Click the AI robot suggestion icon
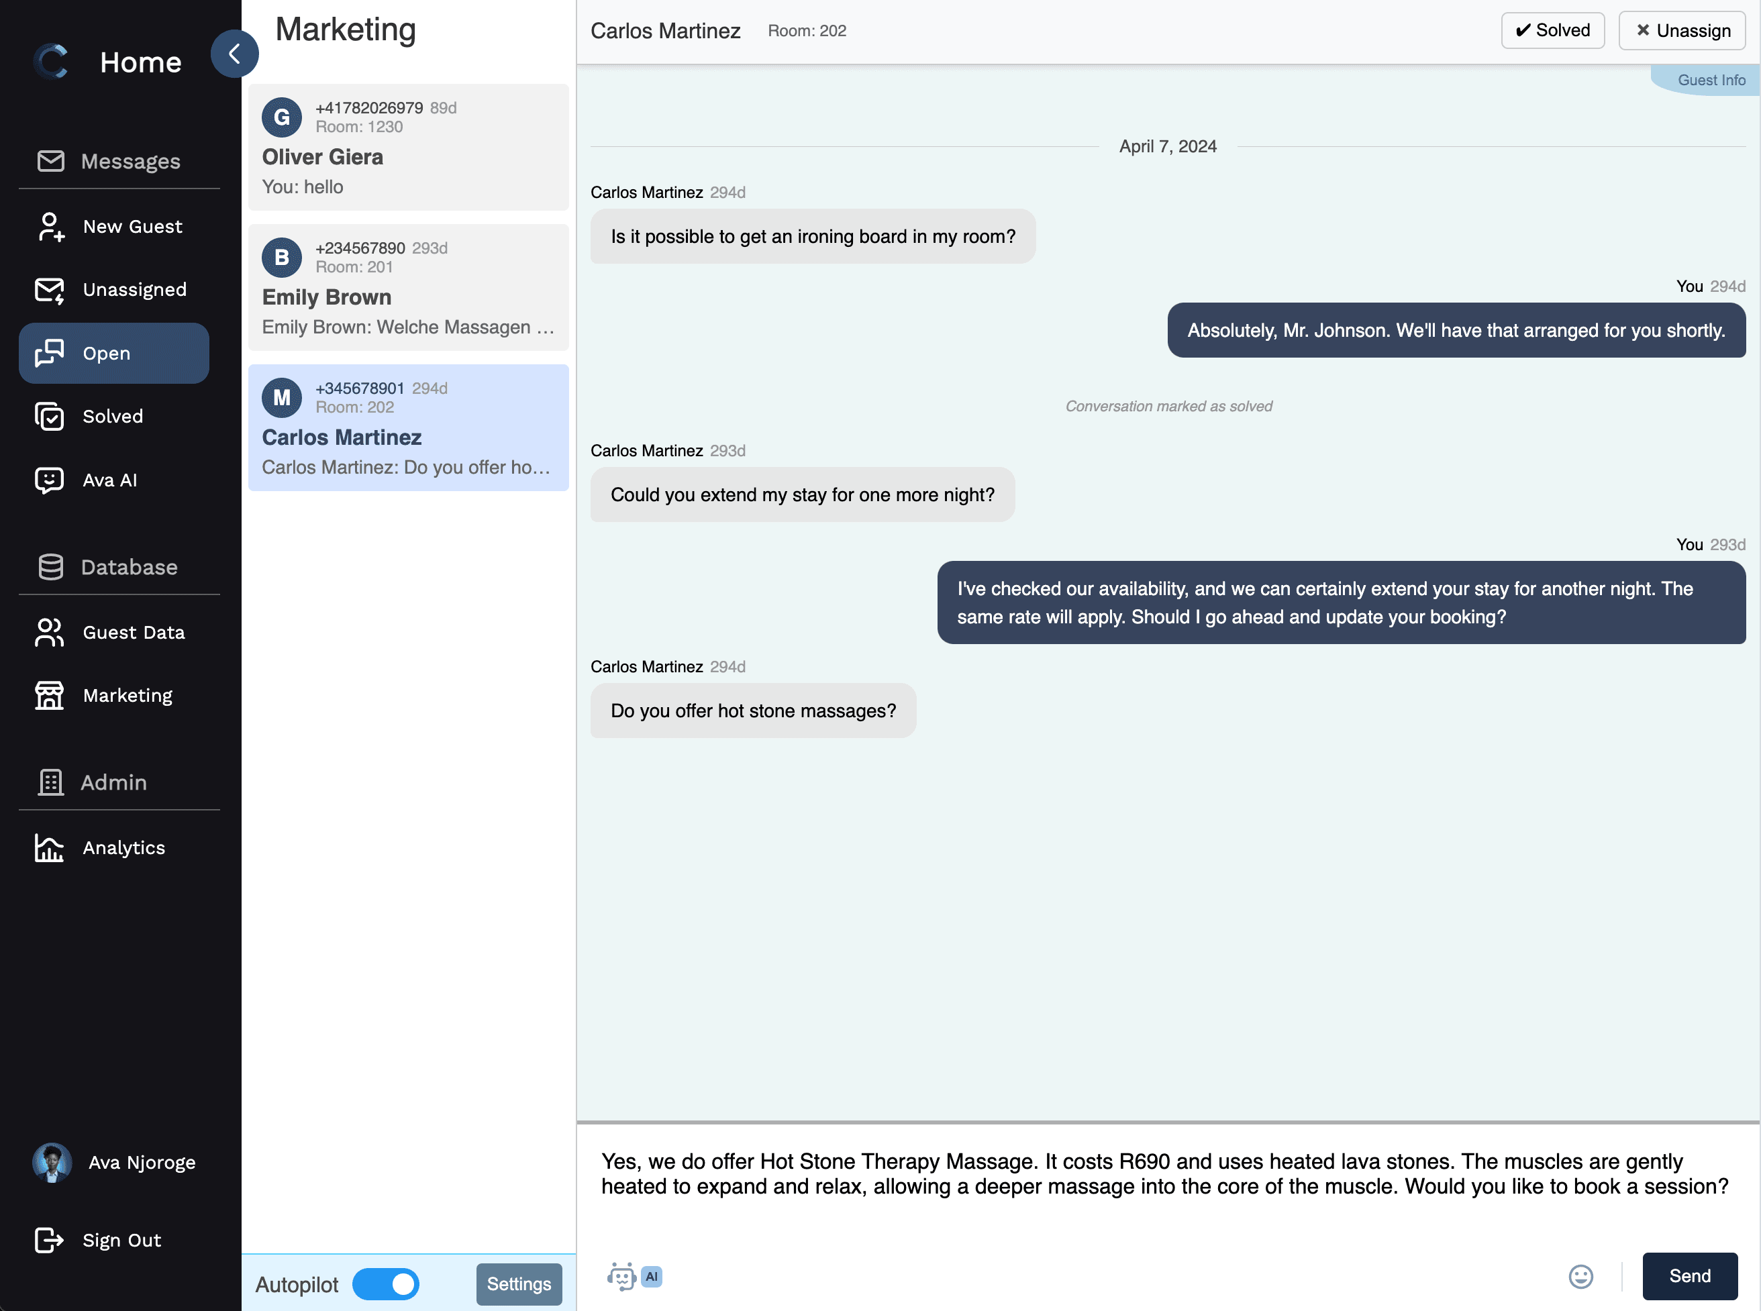This screenshot has width=1761, height=1311. click(x=622, y=1276)
